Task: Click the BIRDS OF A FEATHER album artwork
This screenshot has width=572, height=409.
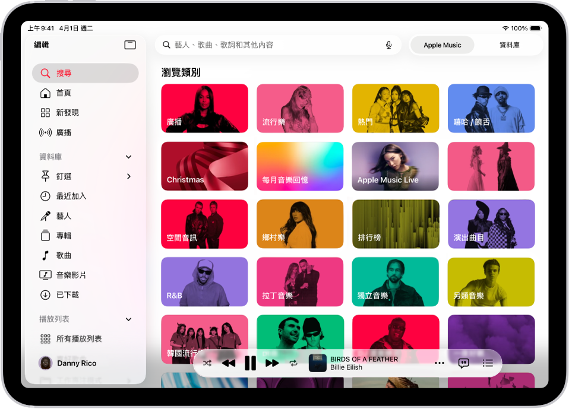Action: coord(317,363)
